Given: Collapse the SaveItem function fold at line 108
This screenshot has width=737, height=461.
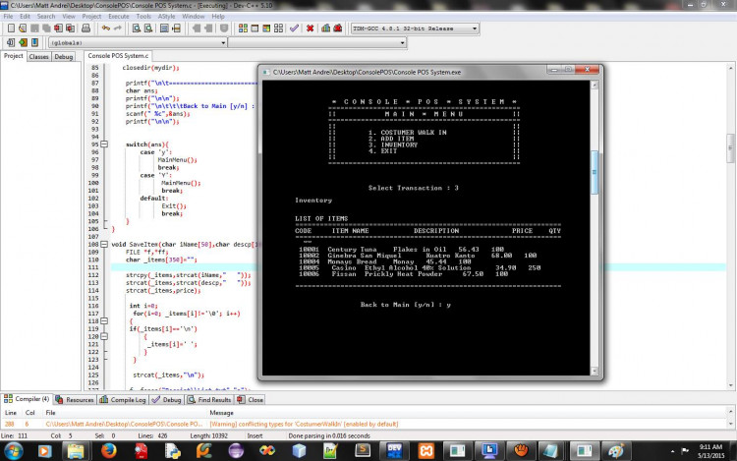Looking at the screenshot, I should pos(104,245).
